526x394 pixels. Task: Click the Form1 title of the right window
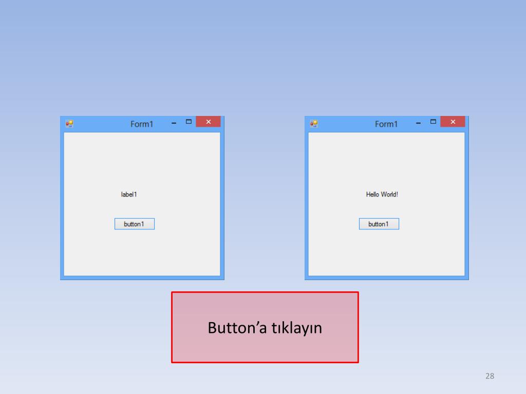[x=386, y=124]
